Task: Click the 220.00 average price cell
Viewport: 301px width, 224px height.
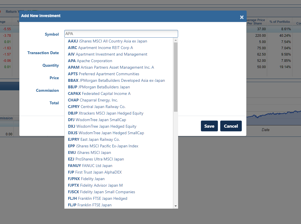Action: (x=261, y=36)
